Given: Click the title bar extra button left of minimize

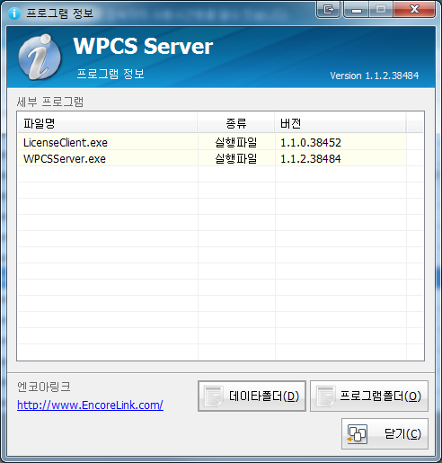Looking at the screenshot, I should point(328,10).
